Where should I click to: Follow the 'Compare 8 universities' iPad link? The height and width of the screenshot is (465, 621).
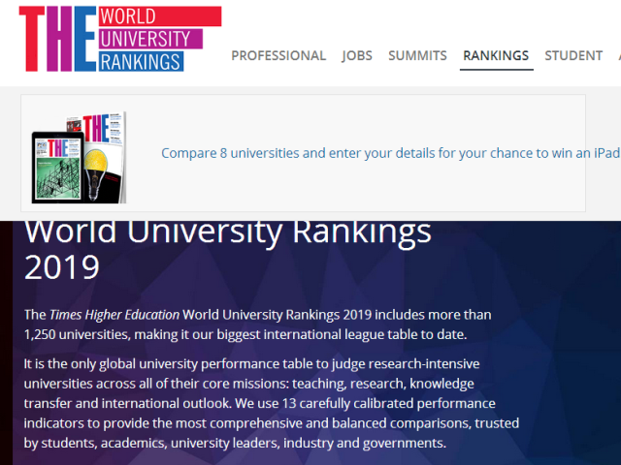click(390, 153)
